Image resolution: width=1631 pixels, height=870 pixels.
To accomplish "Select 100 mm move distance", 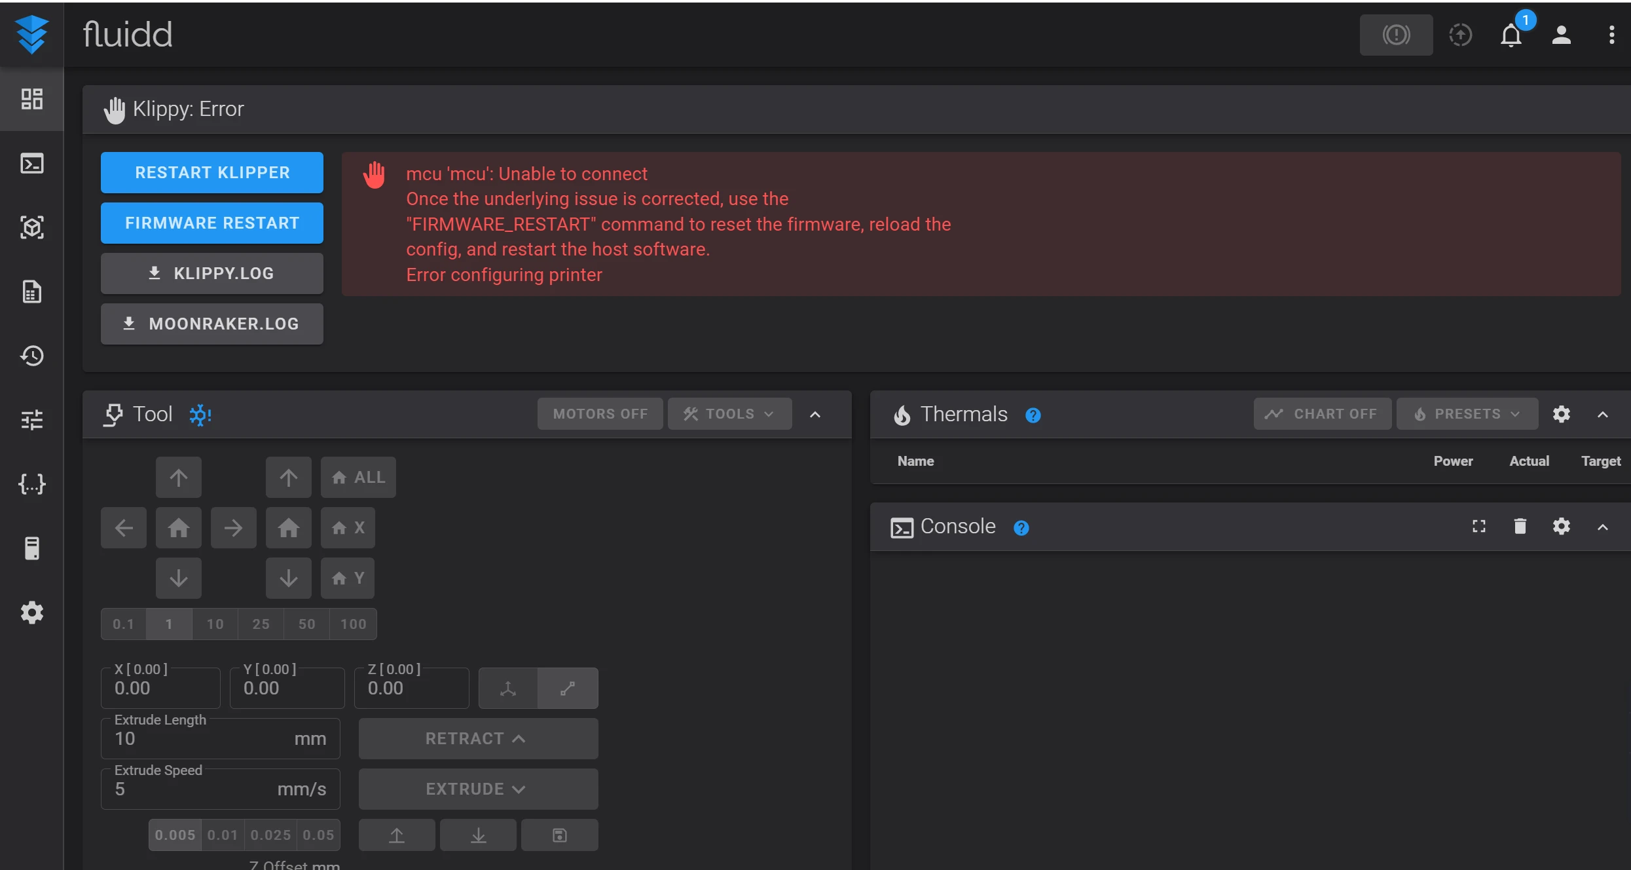I will coord(353,624).
